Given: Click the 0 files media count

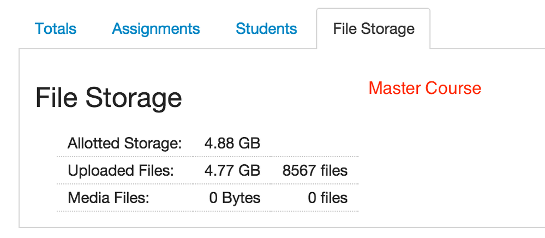Looking at the screenshot, I should (328, 198).
